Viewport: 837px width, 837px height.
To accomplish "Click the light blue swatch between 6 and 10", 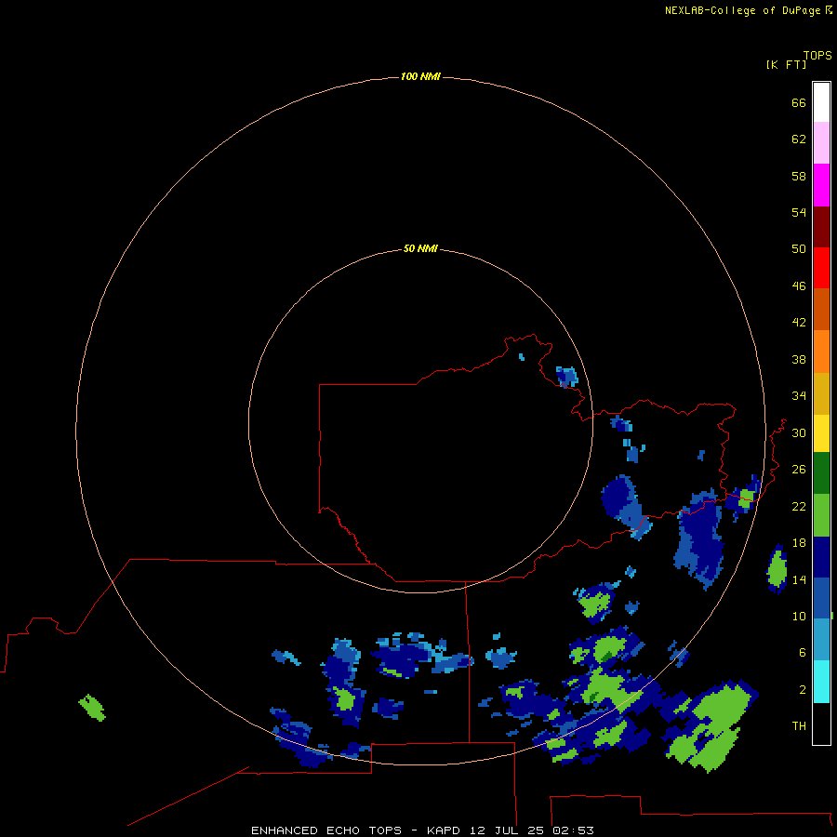I will click(821, 640).
